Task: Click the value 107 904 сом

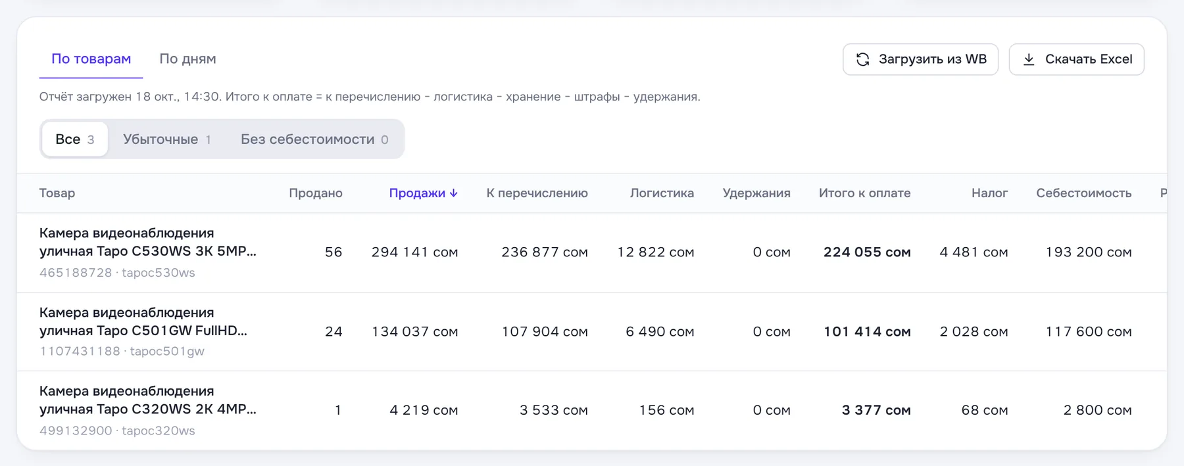Action: click(545, 331)
